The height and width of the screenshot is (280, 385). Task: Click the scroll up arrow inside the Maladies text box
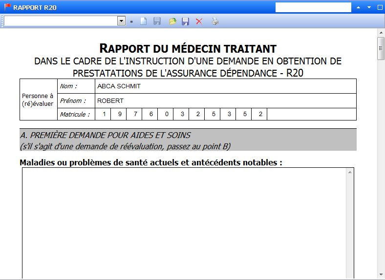[x=350, y=172]
